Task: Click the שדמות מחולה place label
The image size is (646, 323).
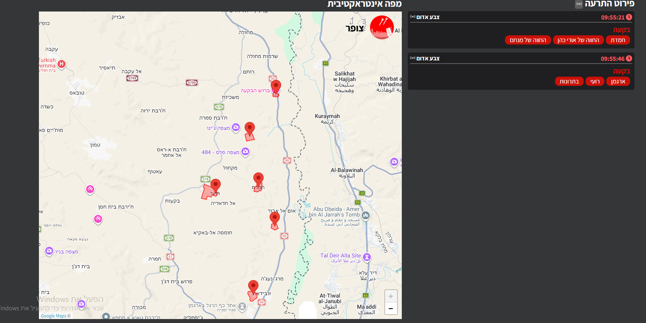Action: [262, 56]
